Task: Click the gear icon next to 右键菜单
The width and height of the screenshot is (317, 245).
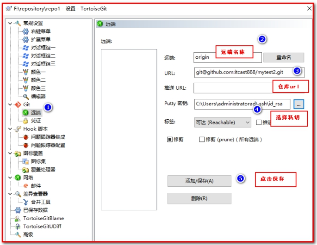Action: pos(25,31)
